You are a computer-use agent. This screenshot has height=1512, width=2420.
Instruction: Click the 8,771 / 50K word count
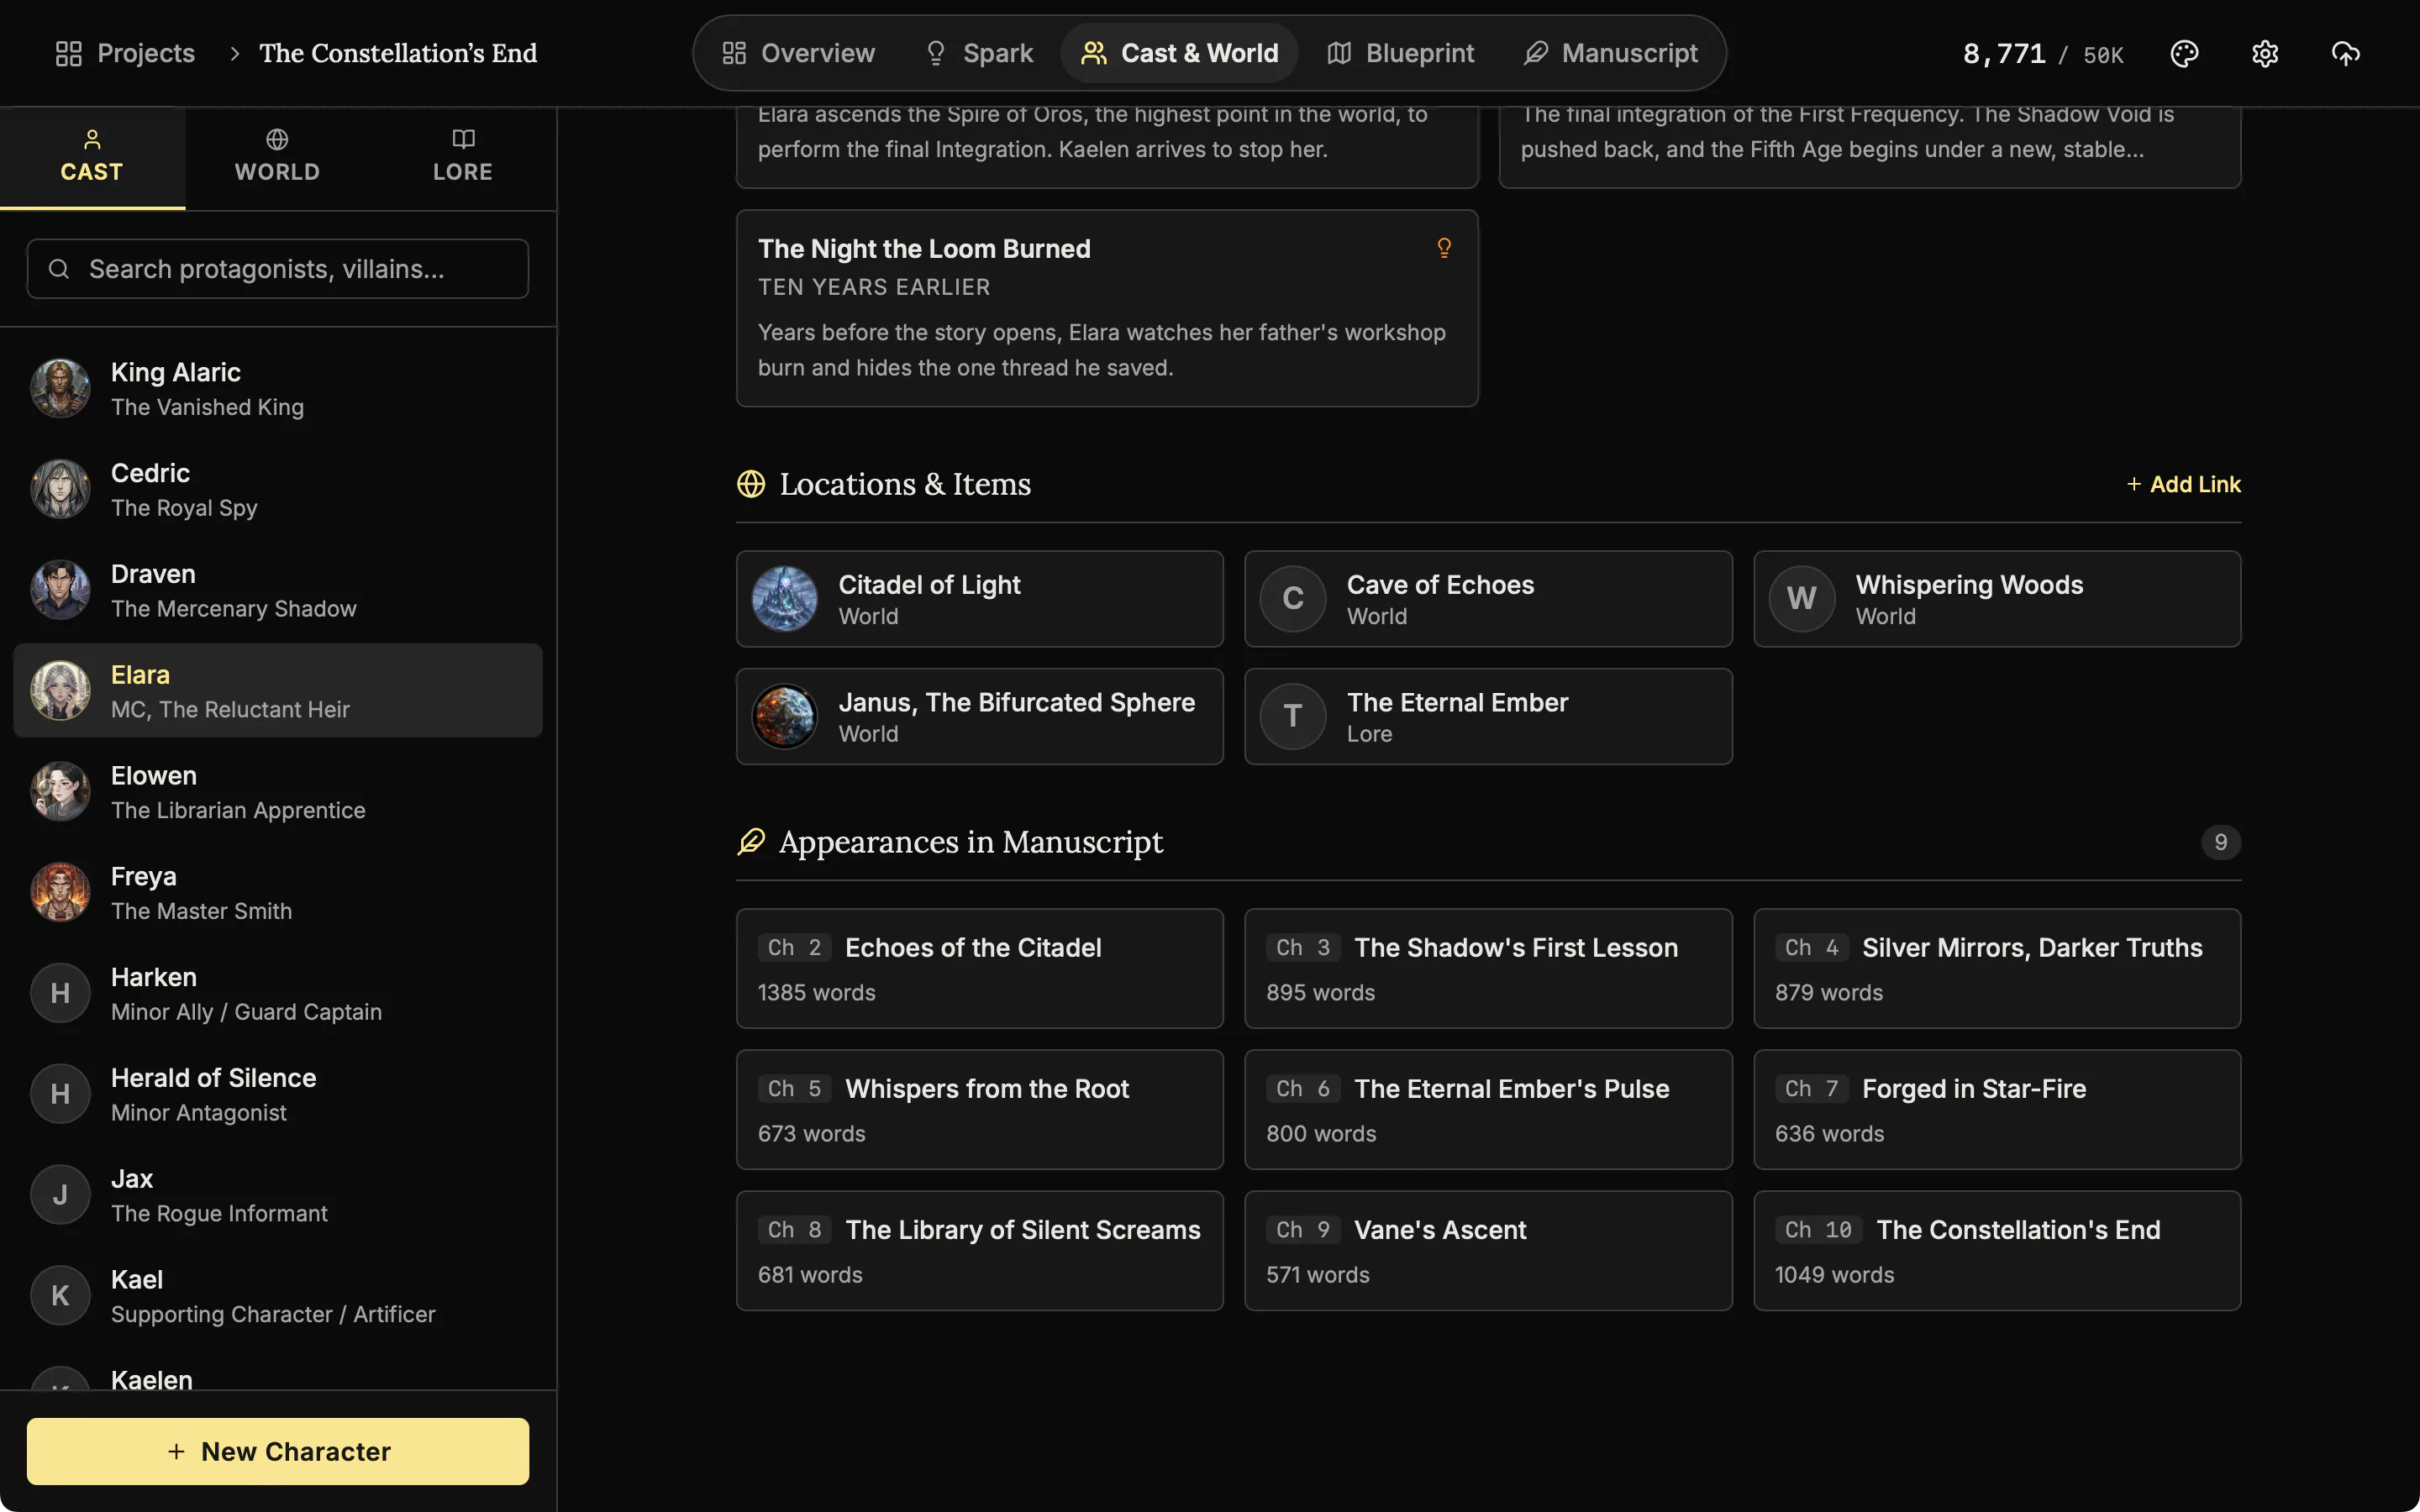tap(2043, 53)
